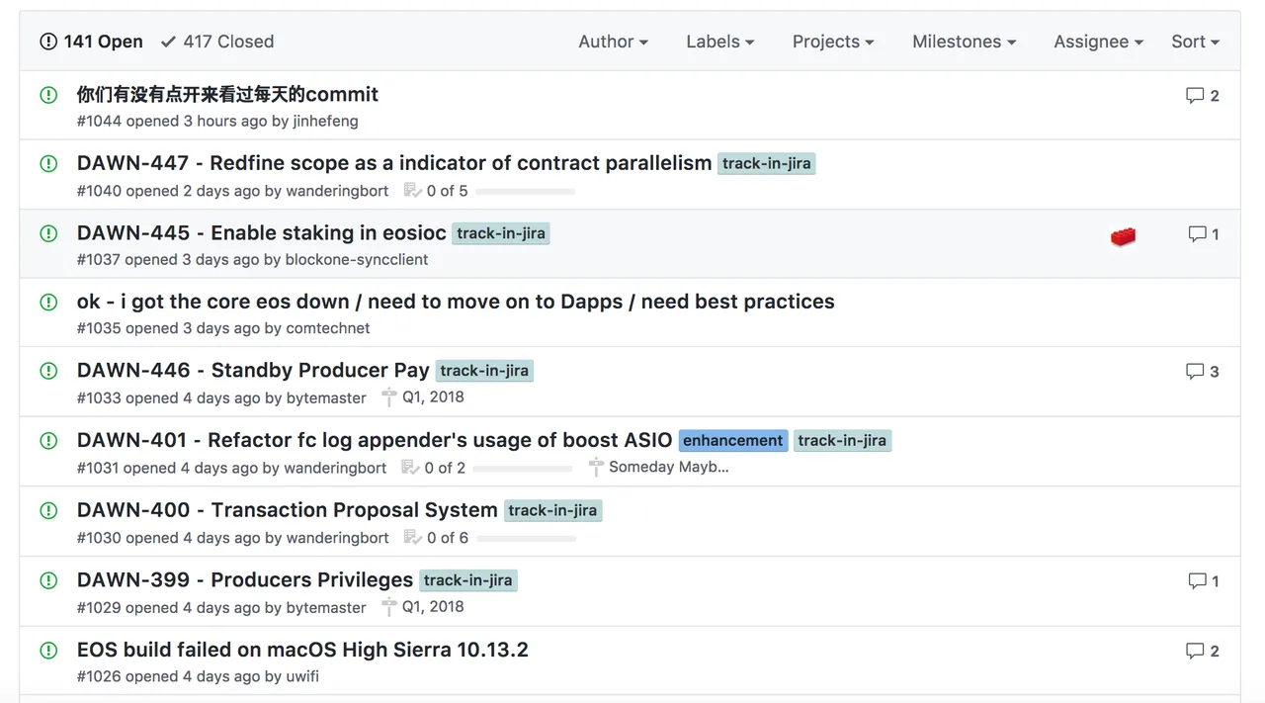Click the blue enhancement label
Screen dimensions: 1265x703
click(733, 441)
